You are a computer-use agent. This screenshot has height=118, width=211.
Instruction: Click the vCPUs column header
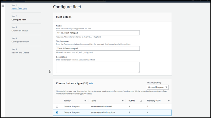click(x=132, y=101)
